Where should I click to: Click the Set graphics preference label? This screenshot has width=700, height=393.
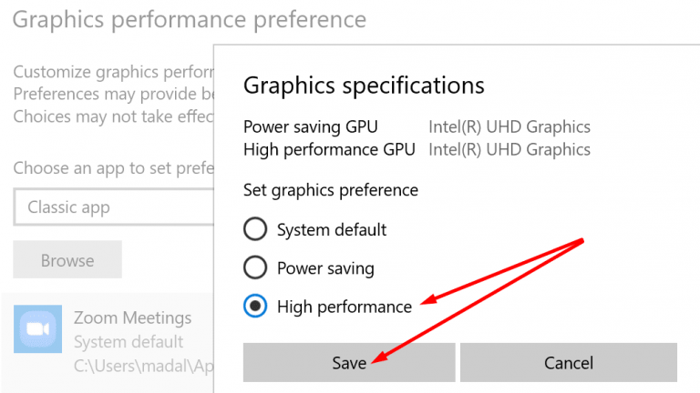330,190
